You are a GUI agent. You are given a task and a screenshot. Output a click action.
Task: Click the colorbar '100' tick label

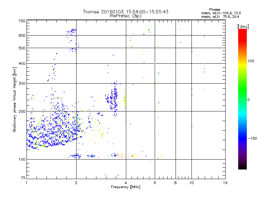coord(251,61)
